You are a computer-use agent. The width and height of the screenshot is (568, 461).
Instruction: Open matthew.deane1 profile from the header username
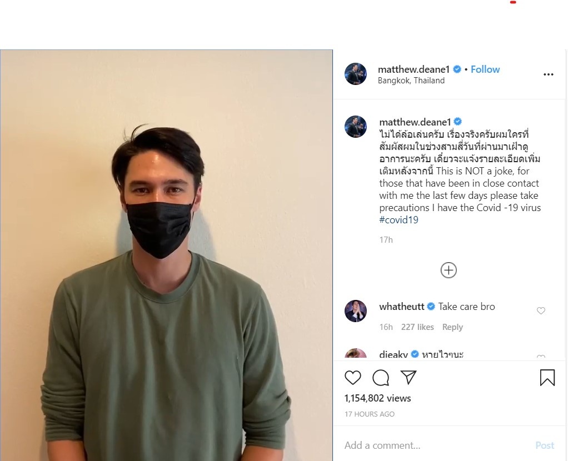click(x=413, y=69)
